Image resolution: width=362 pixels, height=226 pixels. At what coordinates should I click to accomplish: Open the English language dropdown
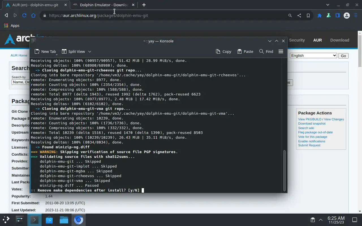pyautogui.click(x=313, y=55)
